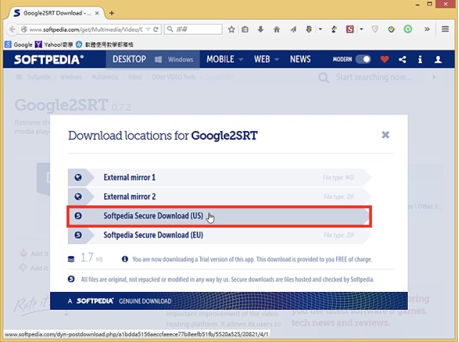Select Softpedia Secure Download (EU)

point(220,235)
